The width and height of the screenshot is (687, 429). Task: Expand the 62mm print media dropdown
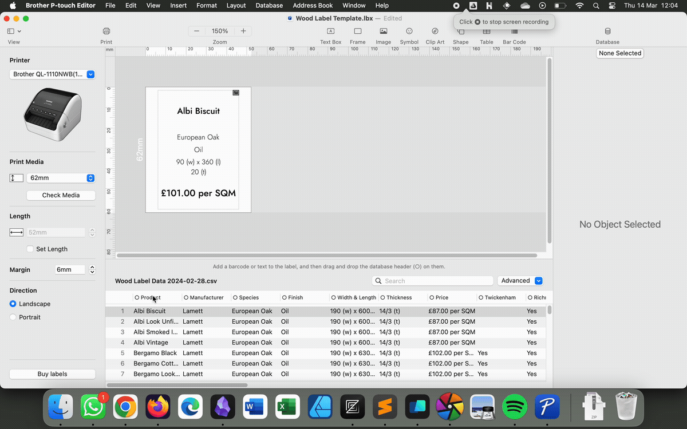coord(61,178)
